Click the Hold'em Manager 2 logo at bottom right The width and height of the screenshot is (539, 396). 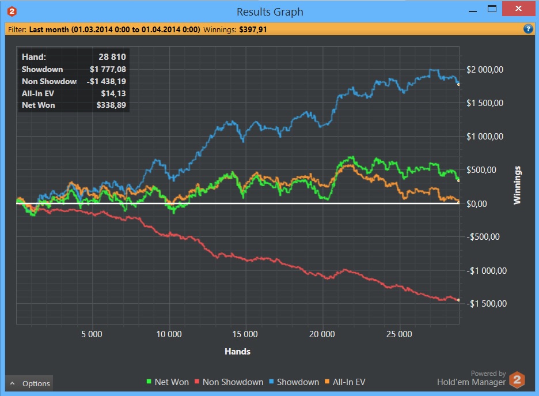[517, 380]
